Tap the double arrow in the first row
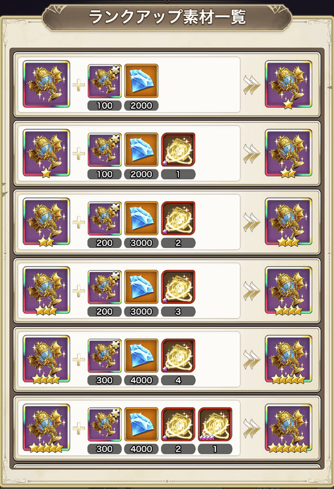The image size is (334, 489). point(251,84)
